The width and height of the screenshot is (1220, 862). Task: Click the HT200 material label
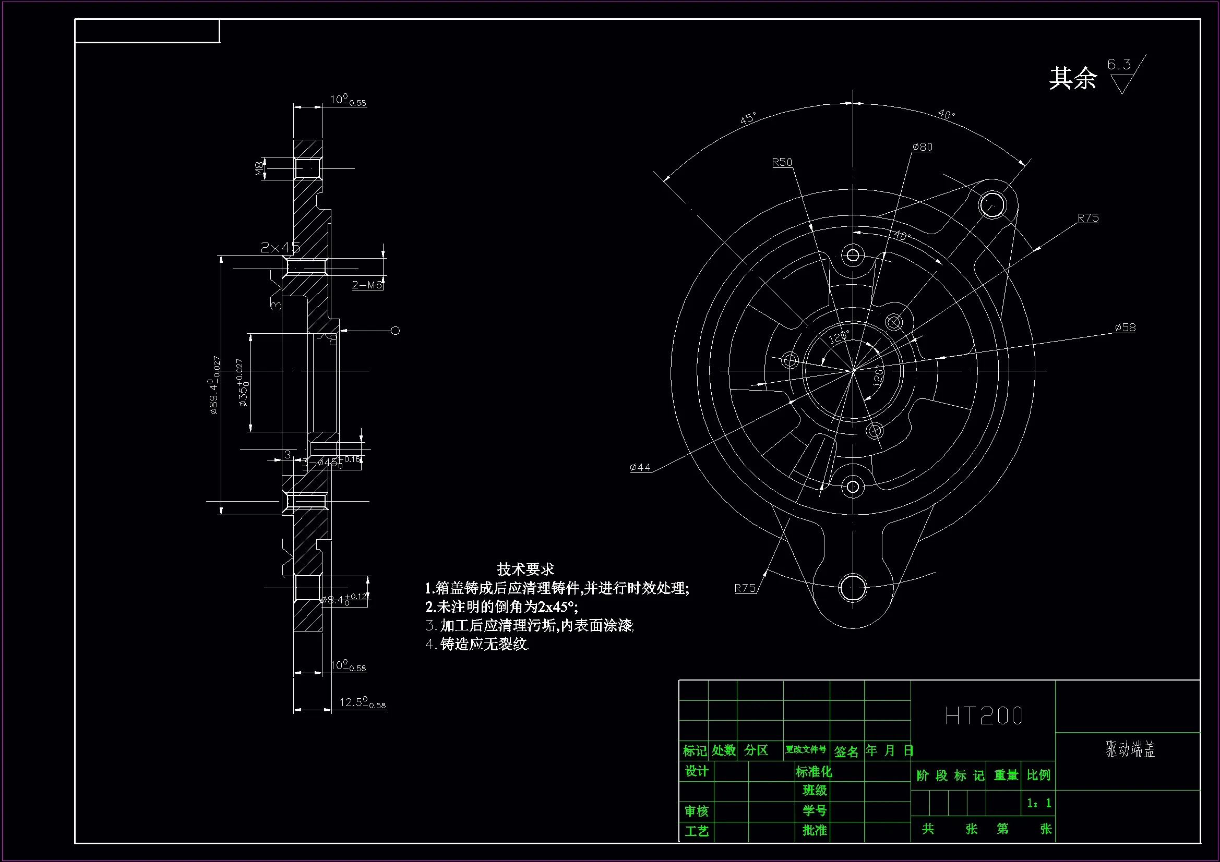click(984, 716)
